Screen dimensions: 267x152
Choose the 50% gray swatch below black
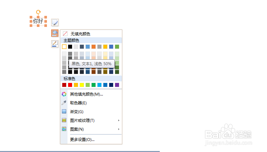tap(70, 54)
